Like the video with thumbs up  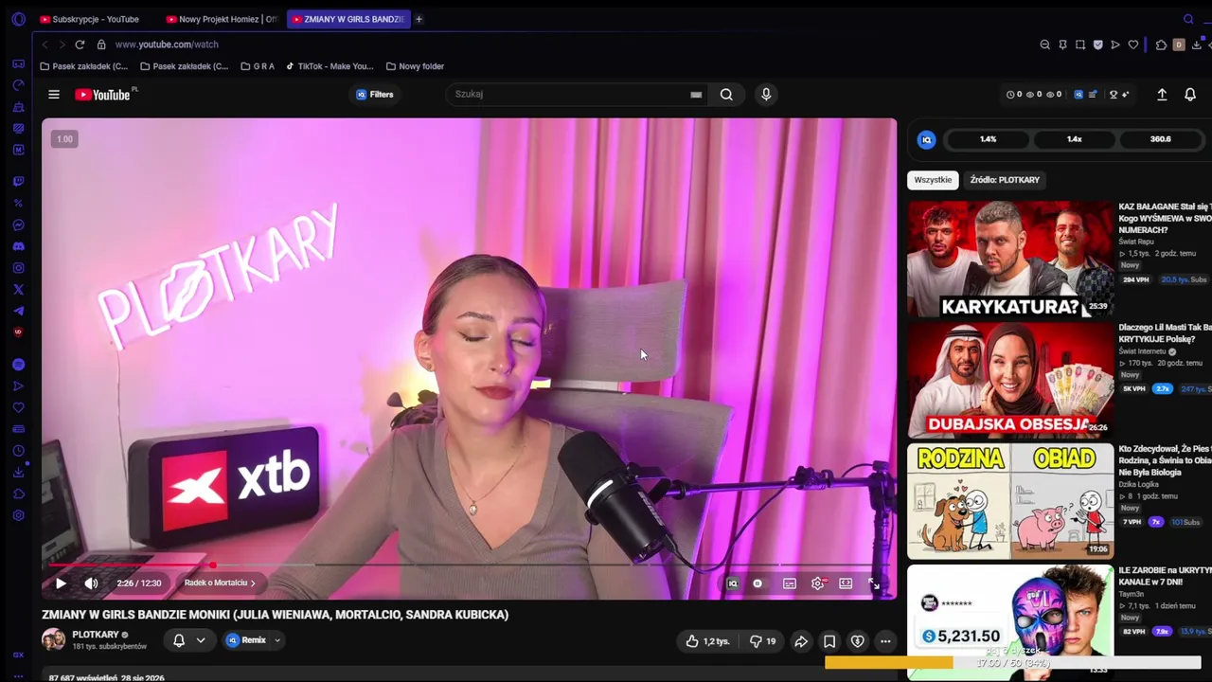[707, 641]
